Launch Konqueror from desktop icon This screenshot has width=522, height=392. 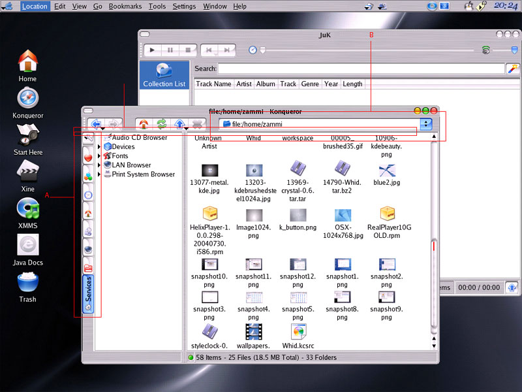pos(27,103)
